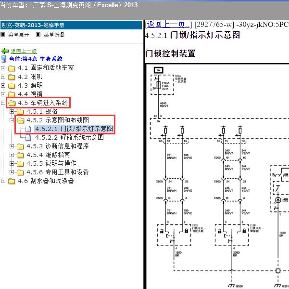Click folder icon of 4.4 视镜
This screenshot has width=289, height=289.
(12, 94)
